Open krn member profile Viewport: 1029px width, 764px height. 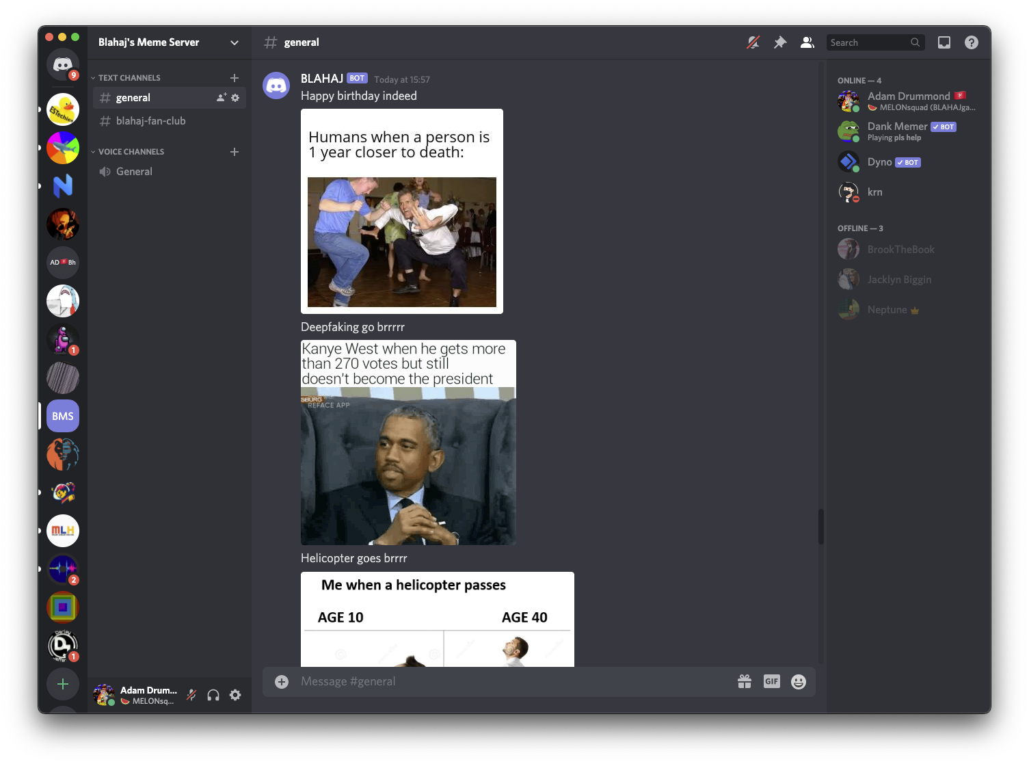point(908,192)
